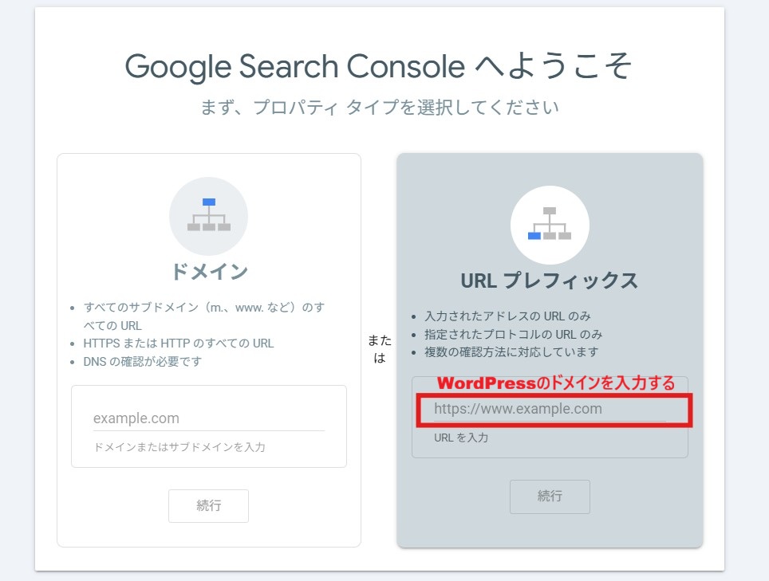Screen dimensions: 769x581
Task: Click 'すべてのサブドメイン' bullet text
Action: [204, 316]
